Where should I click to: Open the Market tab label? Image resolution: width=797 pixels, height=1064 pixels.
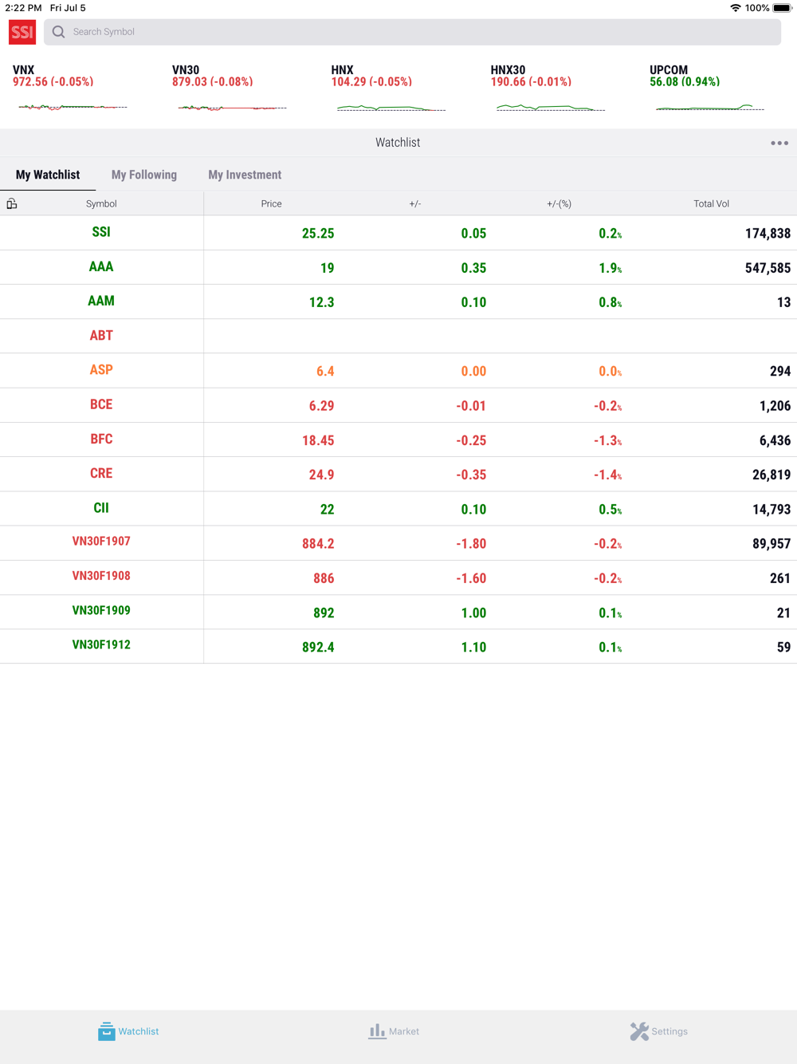pos(404,1031)
